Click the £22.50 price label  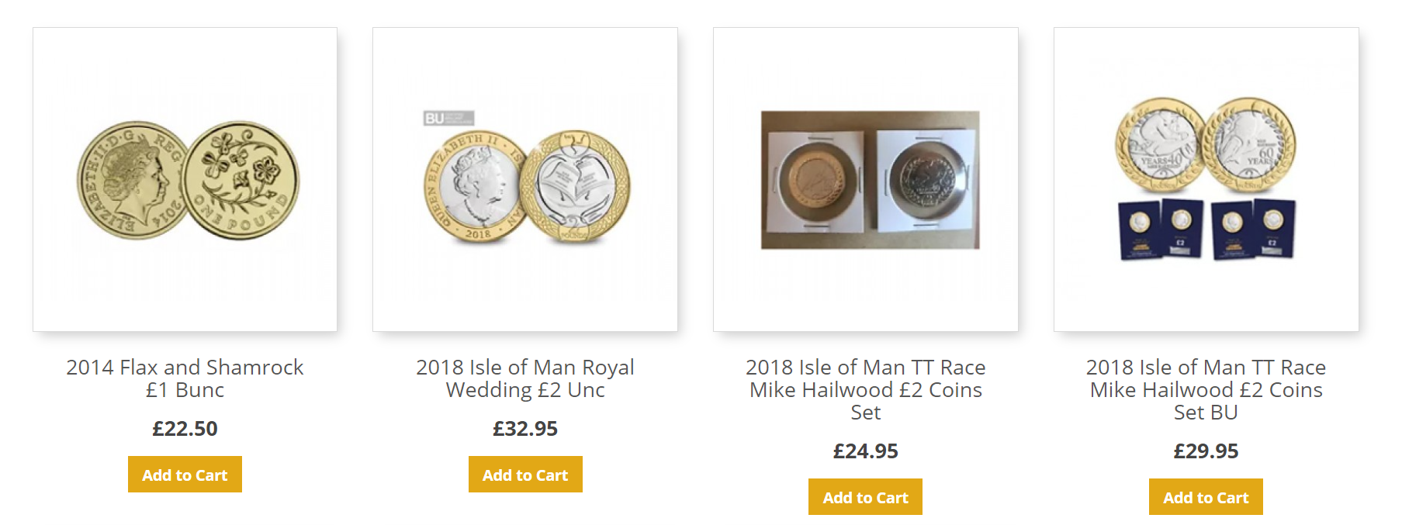[x=185, y=429]
